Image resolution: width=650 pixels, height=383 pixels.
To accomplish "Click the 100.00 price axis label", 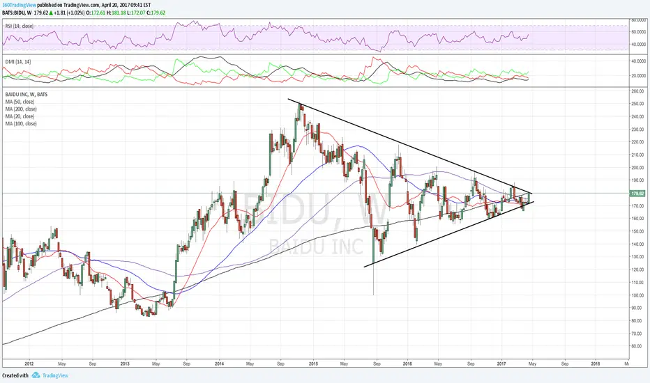I will (637, 295).
